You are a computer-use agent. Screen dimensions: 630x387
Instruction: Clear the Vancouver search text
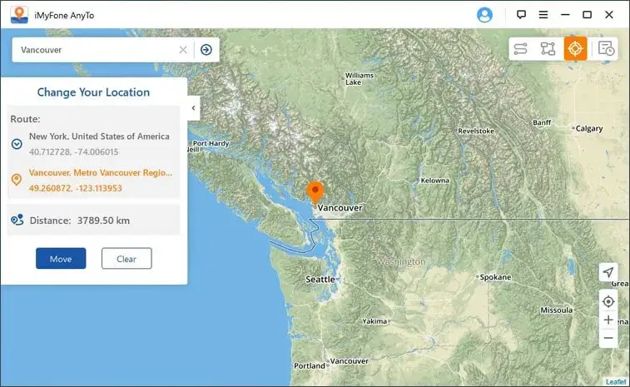[183, 50]
